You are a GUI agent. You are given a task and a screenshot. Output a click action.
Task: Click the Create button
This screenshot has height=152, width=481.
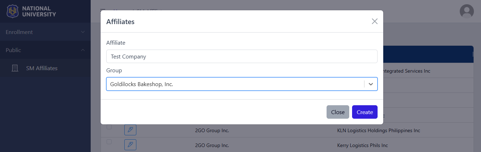point(365,112)
